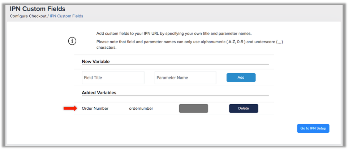The height and width of the screenshot is (149, 348).
Task: Open Go to IPN Setup
Action: [x=313, y=128]
